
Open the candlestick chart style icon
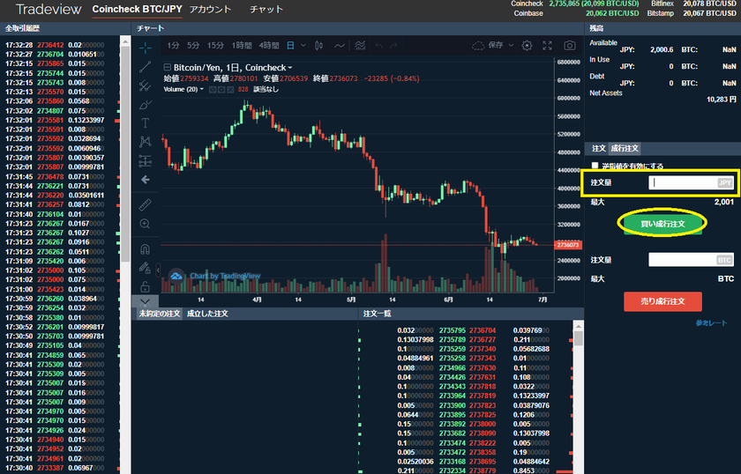[x=318, y=45]
